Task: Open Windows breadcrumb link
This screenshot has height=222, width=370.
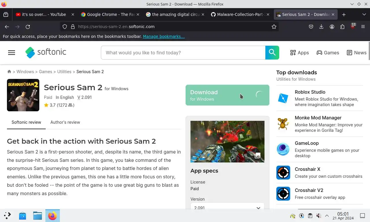Action: [25, 72]
